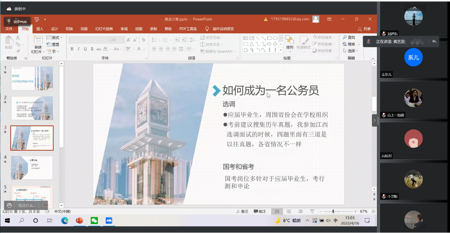Toggle the Notes (备注) pane

click(x=242, y=211)
